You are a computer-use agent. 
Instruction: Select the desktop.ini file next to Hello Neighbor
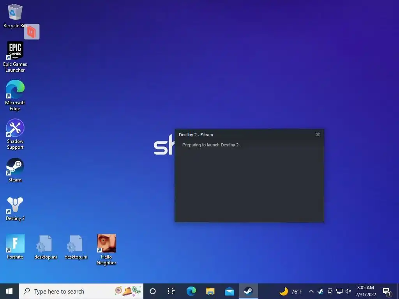coord(76,247)
